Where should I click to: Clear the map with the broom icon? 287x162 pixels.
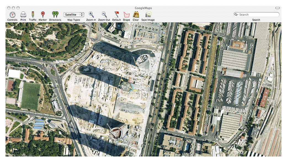pos(135,15)
